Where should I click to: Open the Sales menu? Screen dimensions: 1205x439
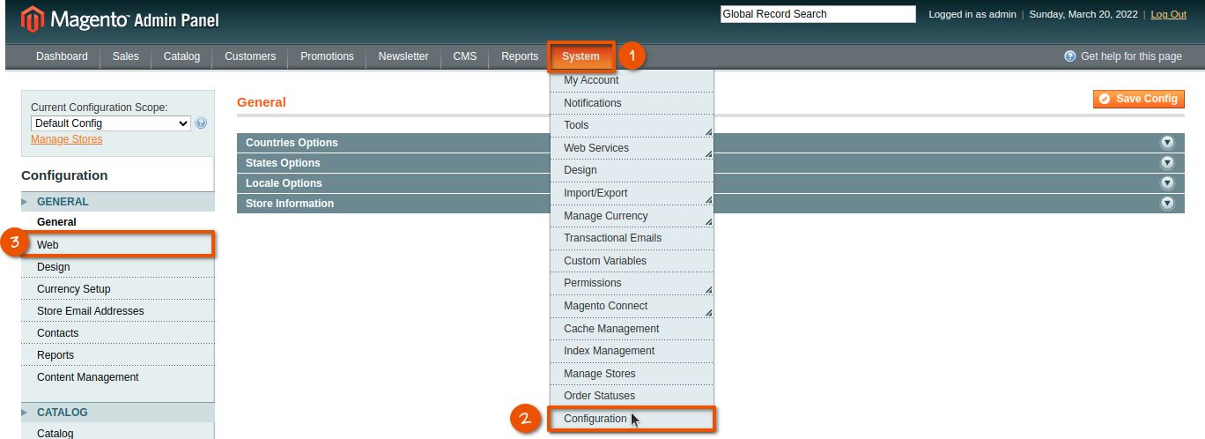click(126, 56)
